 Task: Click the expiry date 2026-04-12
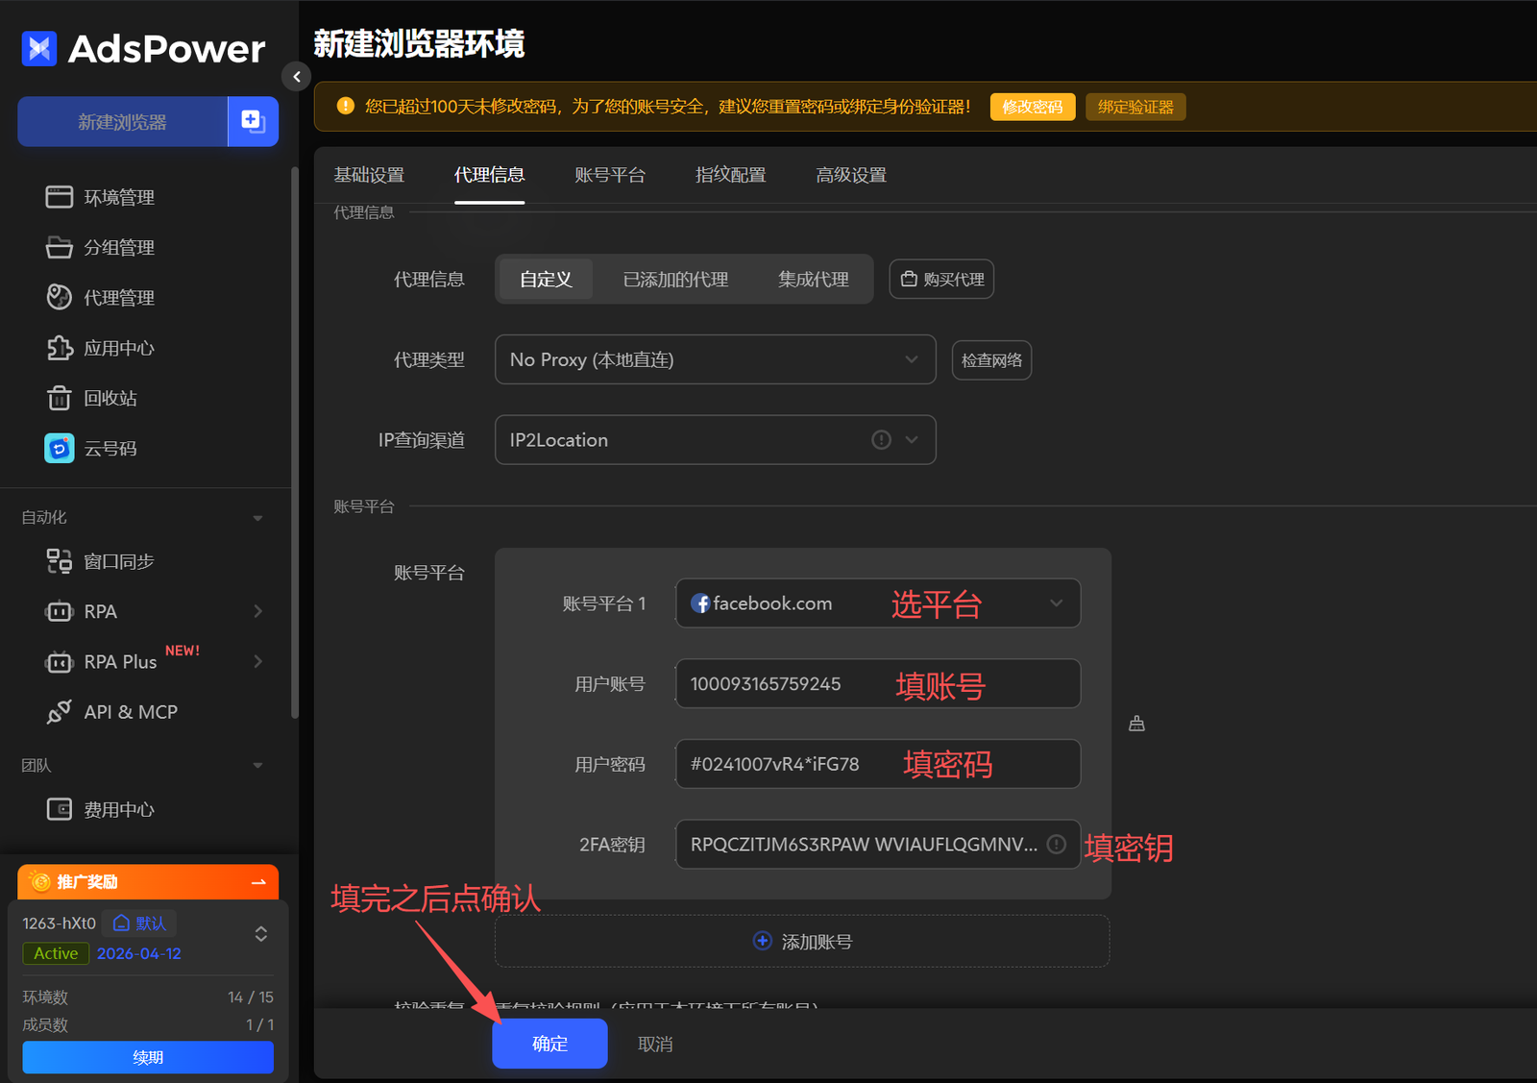coord(139,953)
